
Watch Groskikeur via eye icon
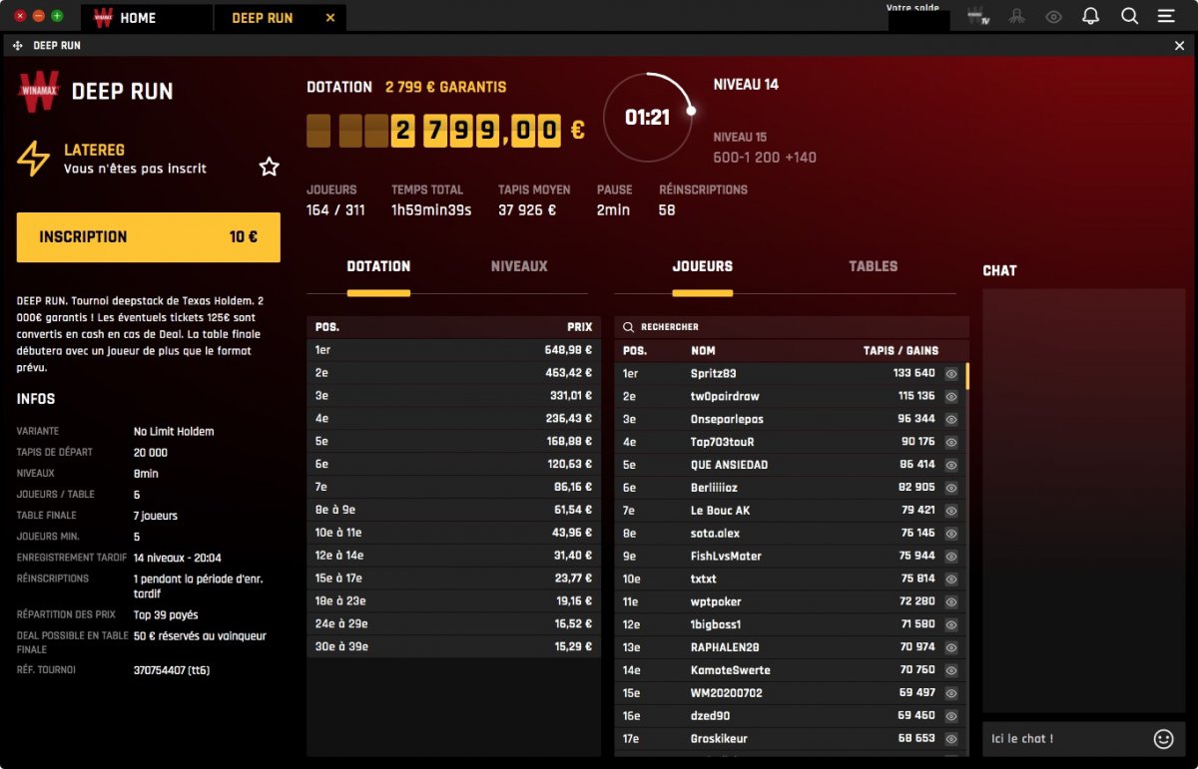pyautogui.click(x=951, y=739)
